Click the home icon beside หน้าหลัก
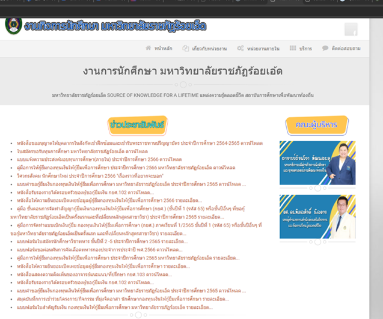 point(149,48)
